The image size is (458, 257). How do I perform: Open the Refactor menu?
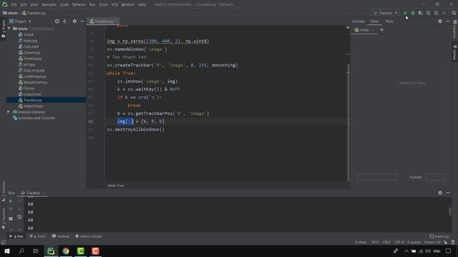point(79,5)
